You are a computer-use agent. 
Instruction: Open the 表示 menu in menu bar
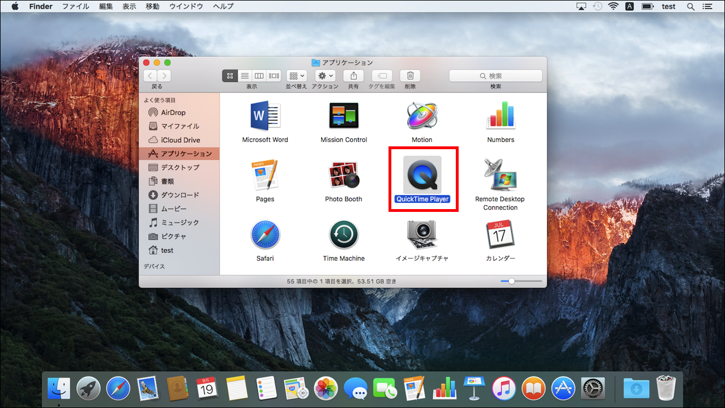[129, 6]
